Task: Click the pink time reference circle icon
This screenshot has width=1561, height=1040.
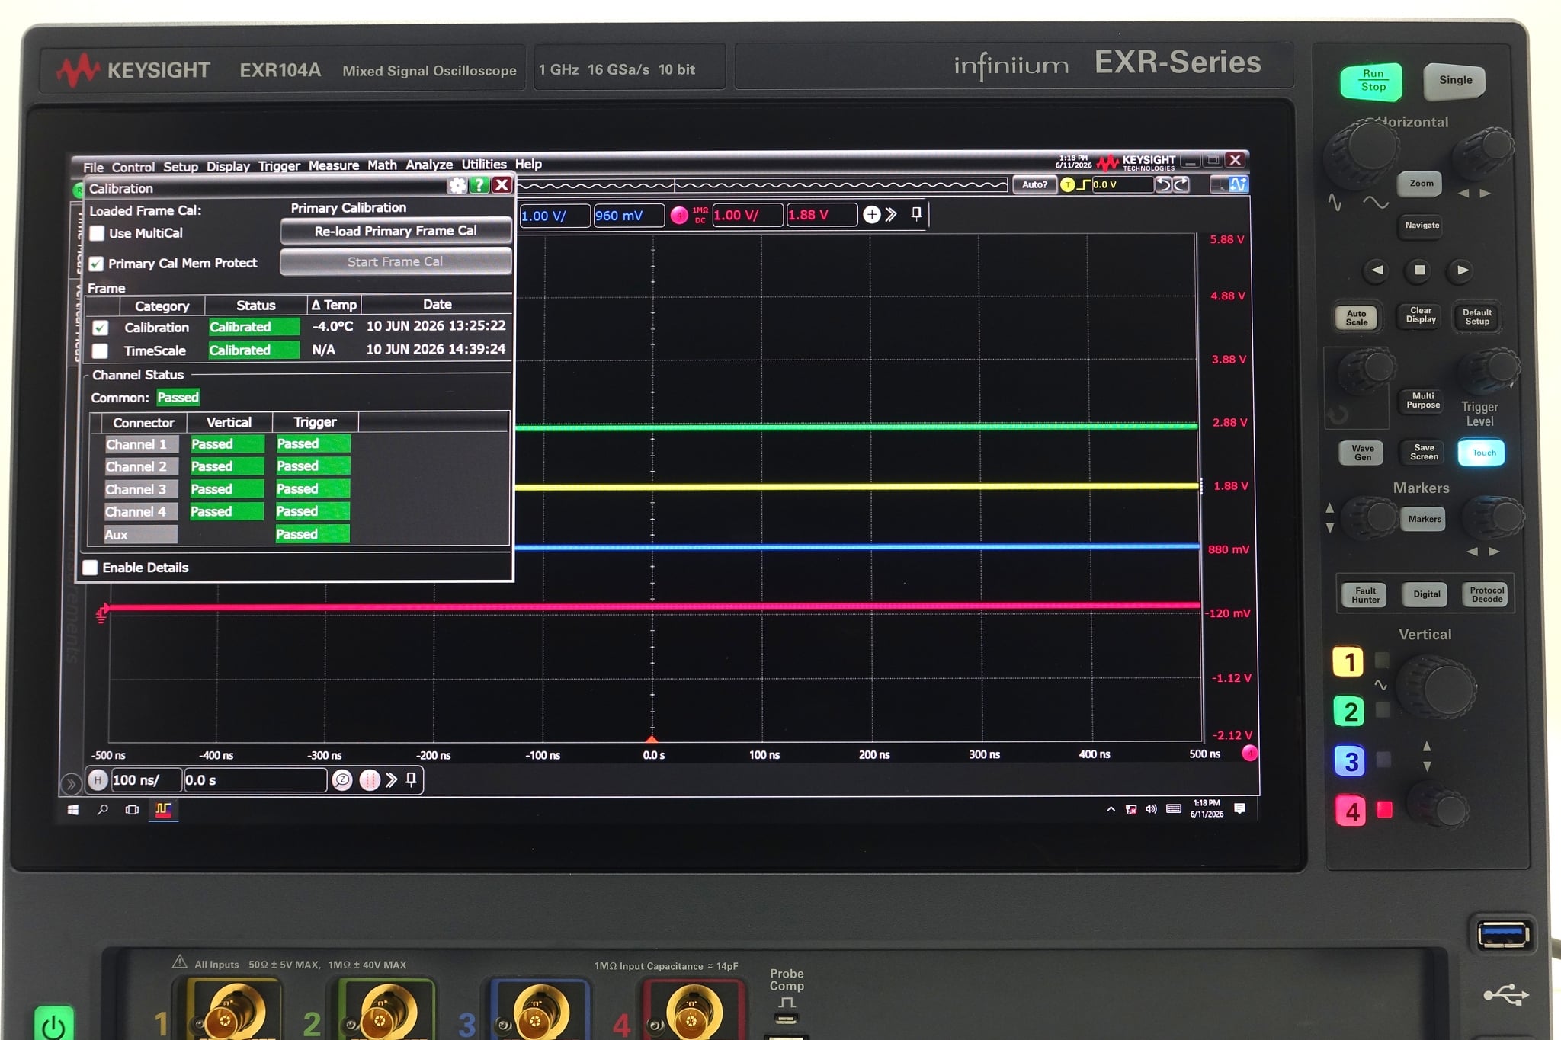Action: click(369, 780)
